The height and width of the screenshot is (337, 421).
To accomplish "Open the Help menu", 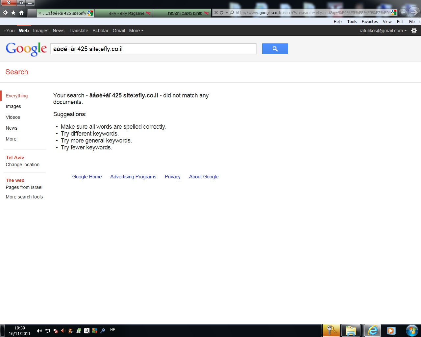I will (x=337, y=22).
